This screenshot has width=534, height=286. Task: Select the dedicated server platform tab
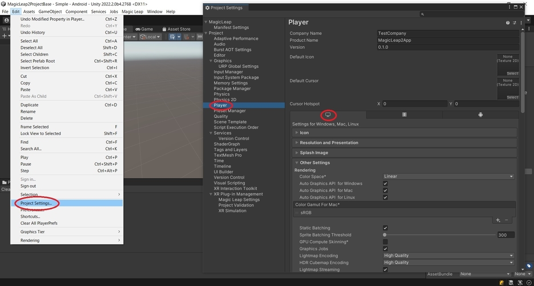404,115
